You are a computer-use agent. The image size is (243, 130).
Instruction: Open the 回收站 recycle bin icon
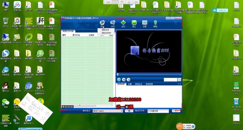click(6, 23)
